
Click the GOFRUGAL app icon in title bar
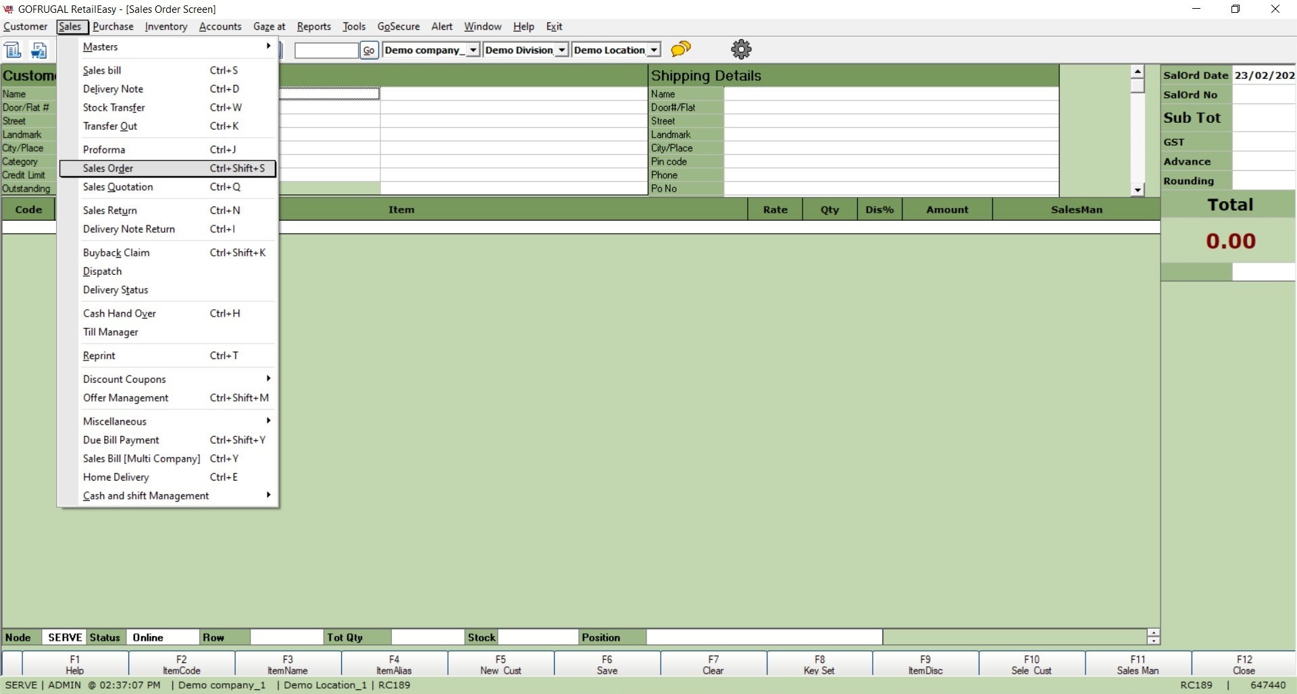click(x=9, y=9)
